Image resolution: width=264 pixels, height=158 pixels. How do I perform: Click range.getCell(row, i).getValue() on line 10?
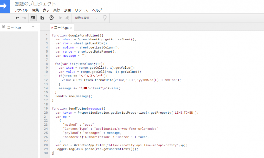click(x=111, y=72)
